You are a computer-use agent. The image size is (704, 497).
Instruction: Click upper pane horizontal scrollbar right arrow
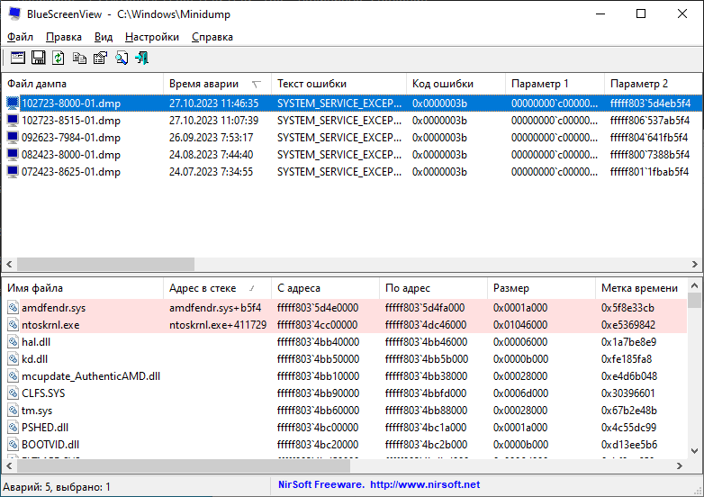pyautogui.click(x=695, y=264)
